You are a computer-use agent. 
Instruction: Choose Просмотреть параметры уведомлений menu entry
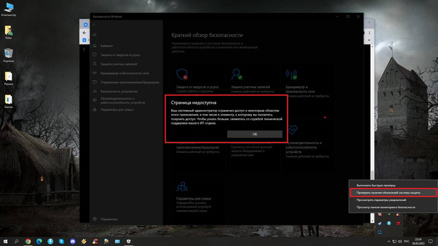393,200
